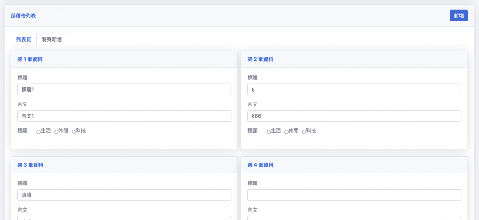Click the 第 4 筆資料 card header
The width and height of the screenshot is (479, 220).
pos(354,165)
